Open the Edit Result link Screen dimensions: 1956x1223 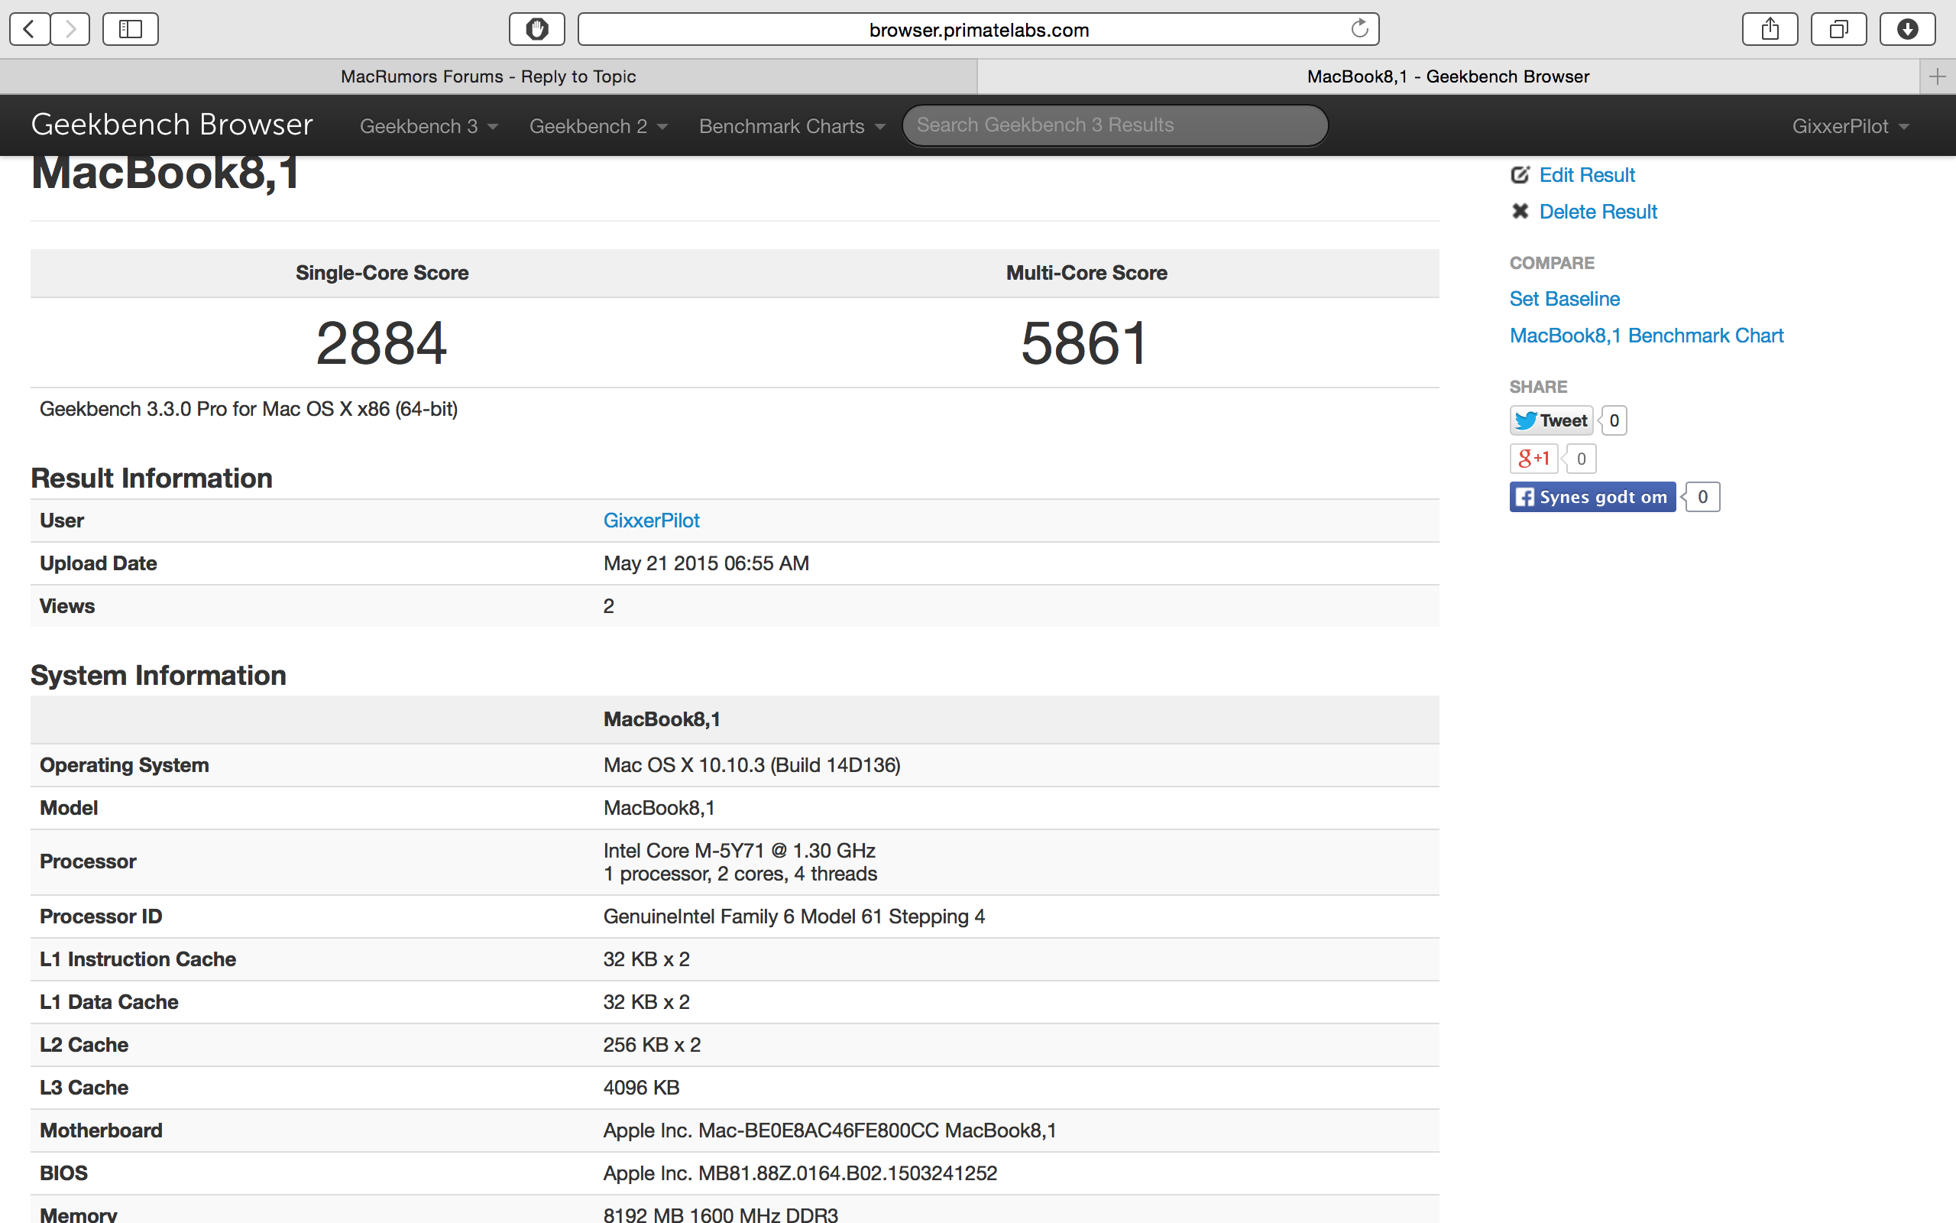1587,175
